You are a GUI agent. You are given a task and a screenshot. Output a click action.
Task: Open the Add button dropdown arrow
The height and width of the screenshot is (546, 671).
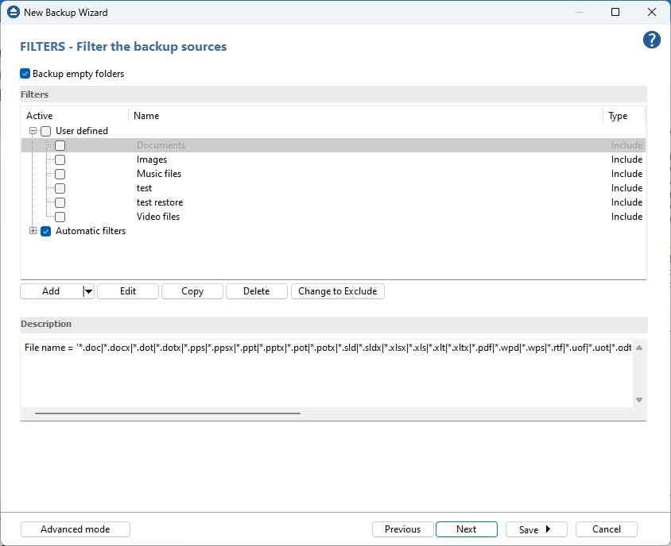(x=88, y=291)
